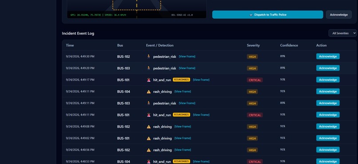
Task: Click the rash_driving label in 4:49:08 PM row
Action: [162, 127]
